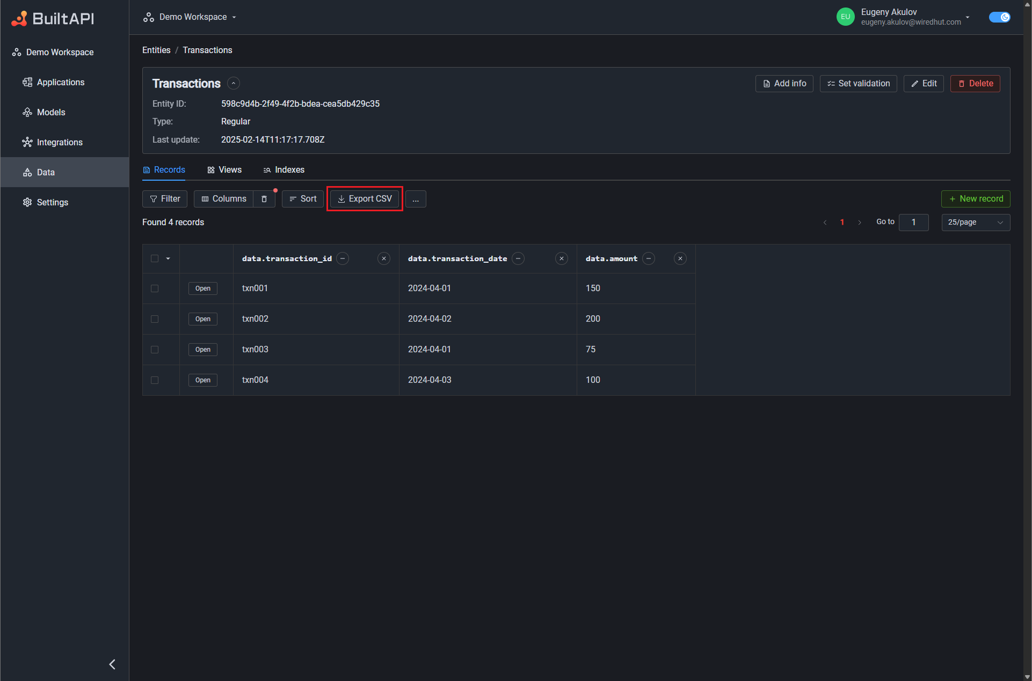Remove the data.amount column with the x icon
Viewport: 1032px width, 681px height.
click(680, 258)
